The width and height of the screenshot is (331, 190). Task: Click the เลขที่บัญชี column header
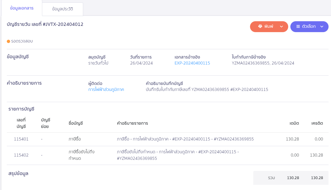[x=21, y=123]
